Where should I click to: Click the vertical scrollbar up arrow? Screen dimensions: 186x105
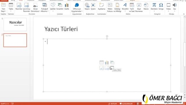point(185,17)
